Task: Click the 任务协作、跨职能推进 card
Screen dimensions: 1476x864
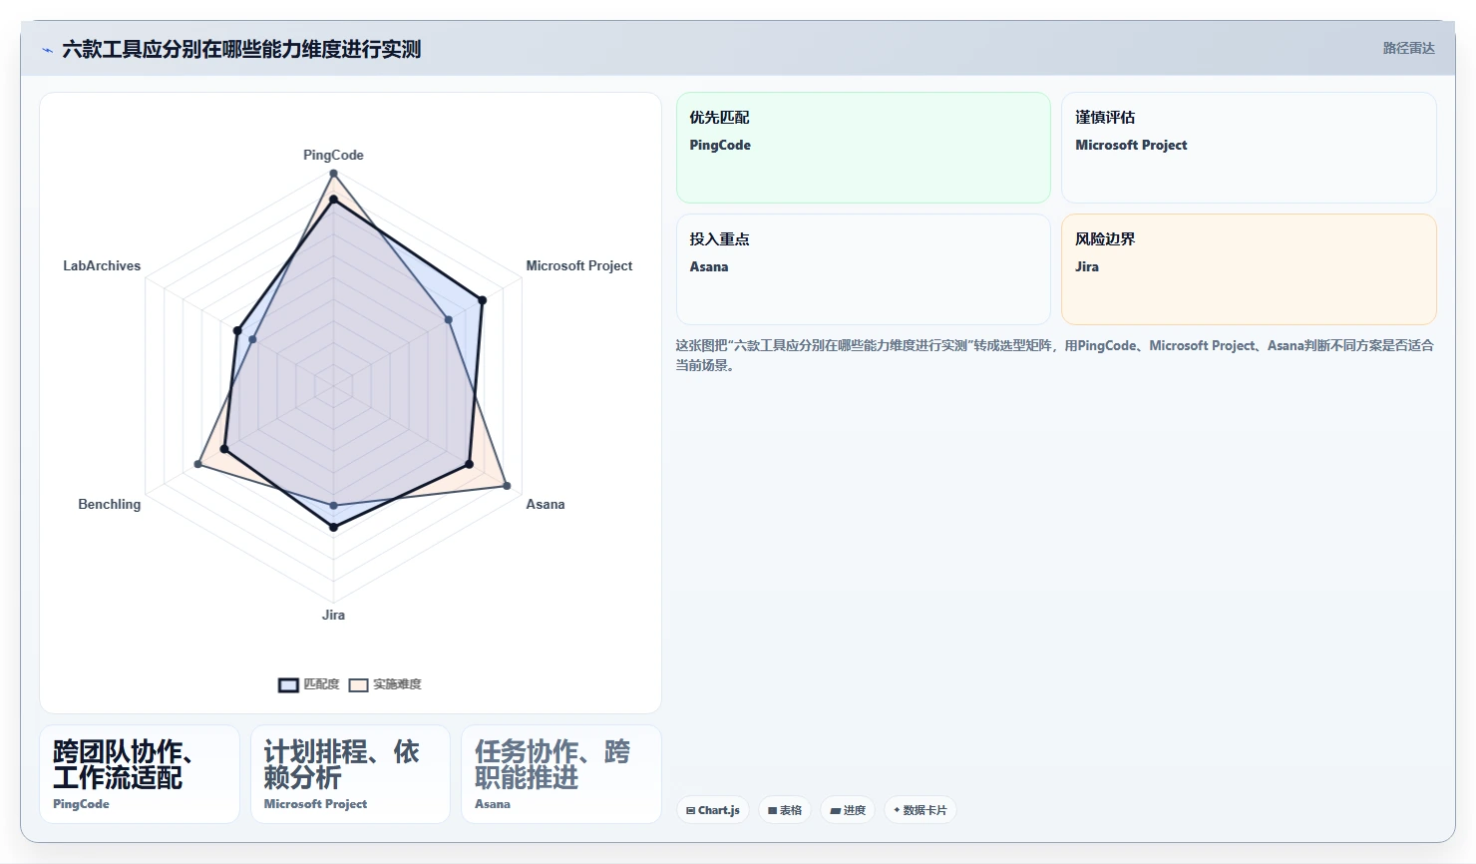Action: click(x=561, y=774)
